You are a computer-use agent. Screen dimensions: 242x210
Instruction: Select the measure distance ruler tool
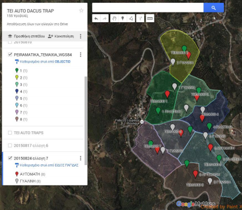point(150,18)
